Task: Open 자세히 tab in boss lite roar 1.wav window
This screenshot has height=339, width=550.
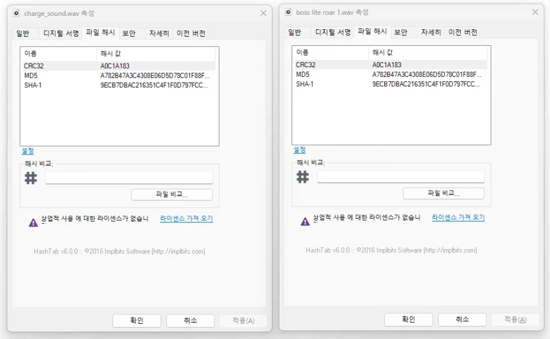Action: tap(431, 32)
